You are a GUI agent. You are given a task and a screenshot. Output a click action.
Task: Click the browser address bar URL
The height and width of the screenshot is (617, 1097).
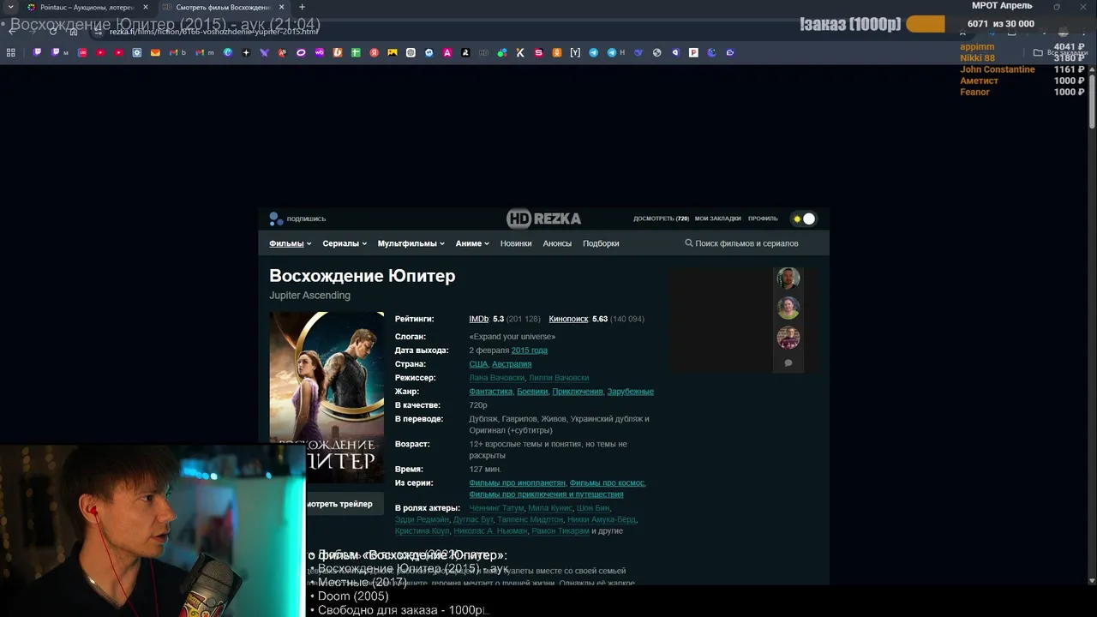click(213, 32)
